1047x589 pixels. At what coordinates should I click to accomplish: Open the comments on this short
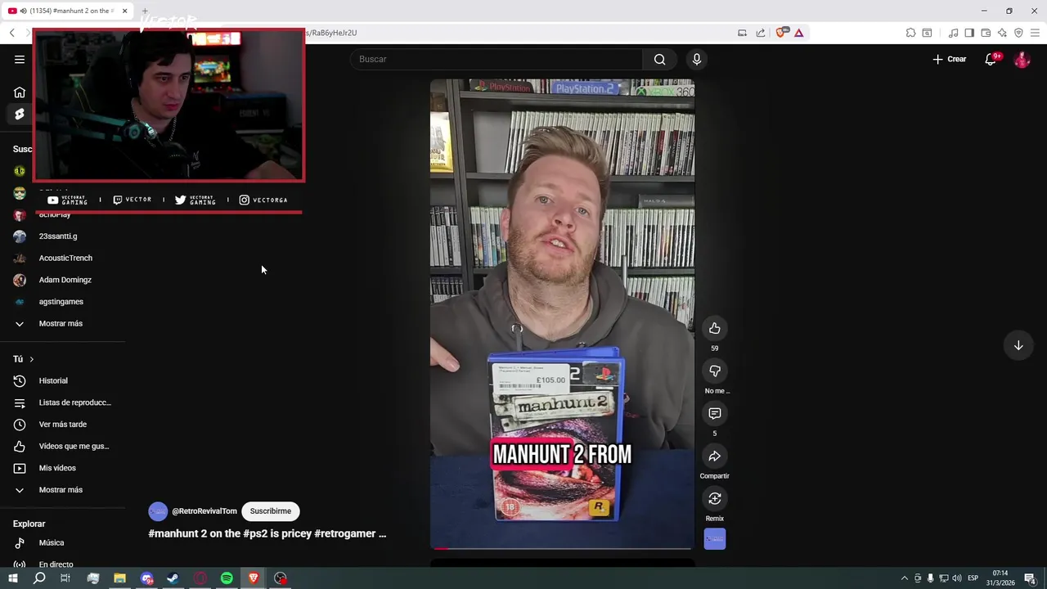[x=715, y=413]
